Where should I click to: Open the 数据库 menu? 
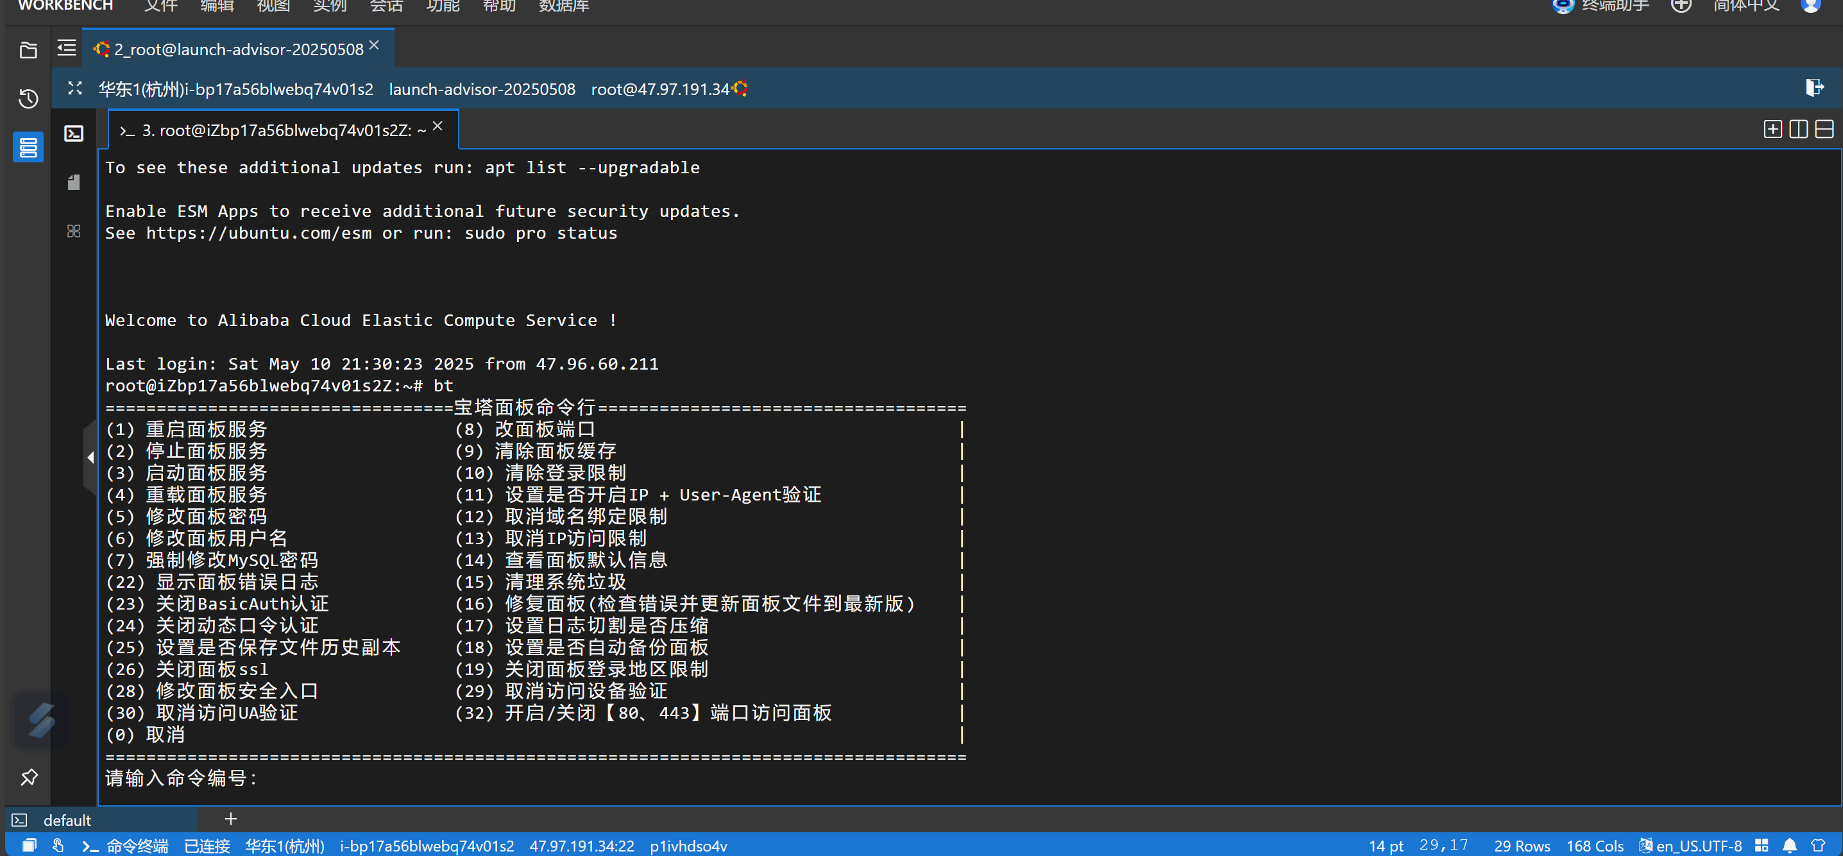(x=564, y=6)
